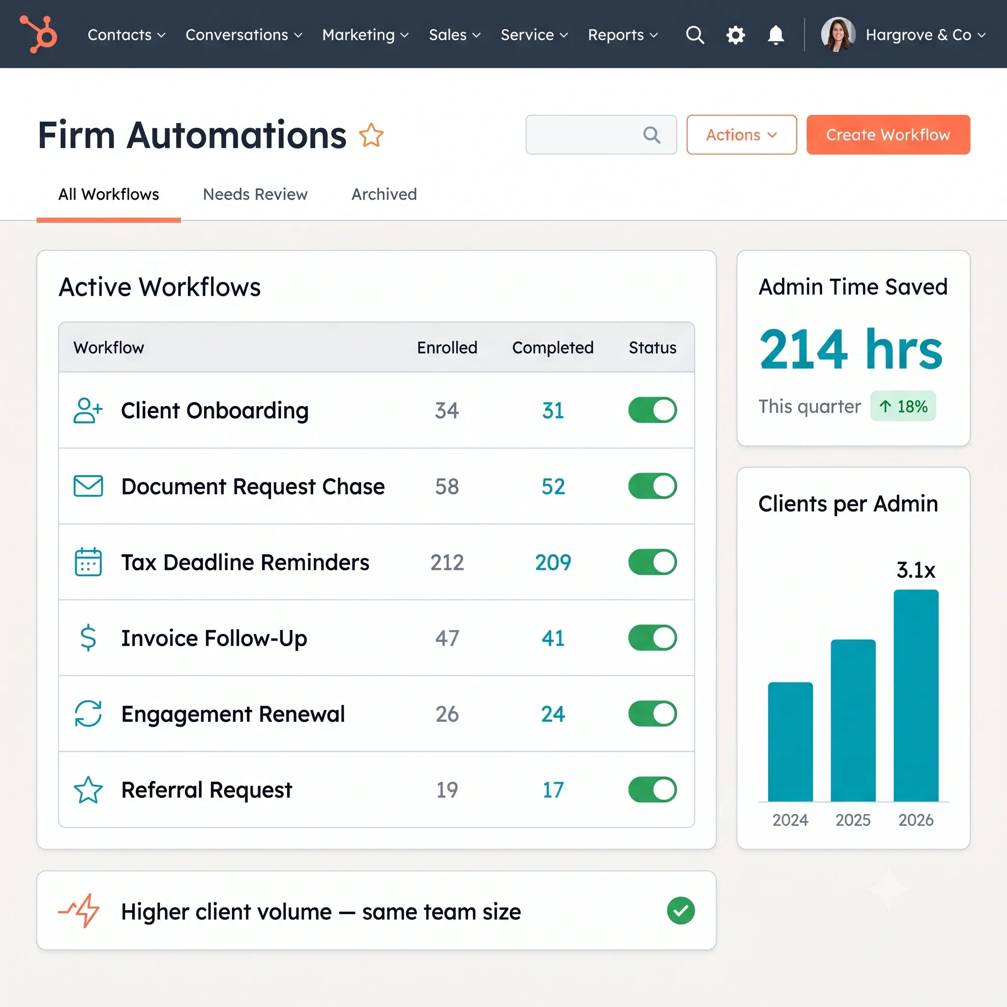This screenshot has width=1007, height=1007.
Task: Click the Higher client volume banner text
Action: [321, 912]
